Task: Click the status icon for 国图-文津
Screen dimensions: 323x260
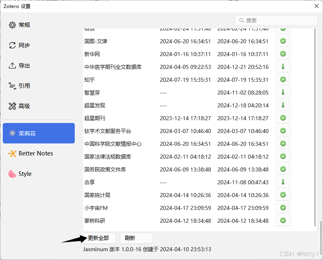Action: pos(283,41)
